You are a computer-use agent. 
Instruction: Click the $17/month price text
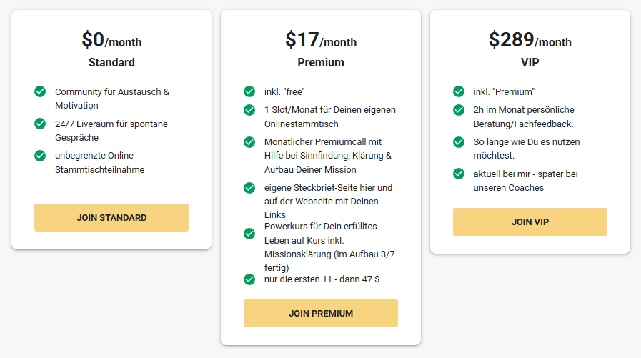(x=321, y=40)
